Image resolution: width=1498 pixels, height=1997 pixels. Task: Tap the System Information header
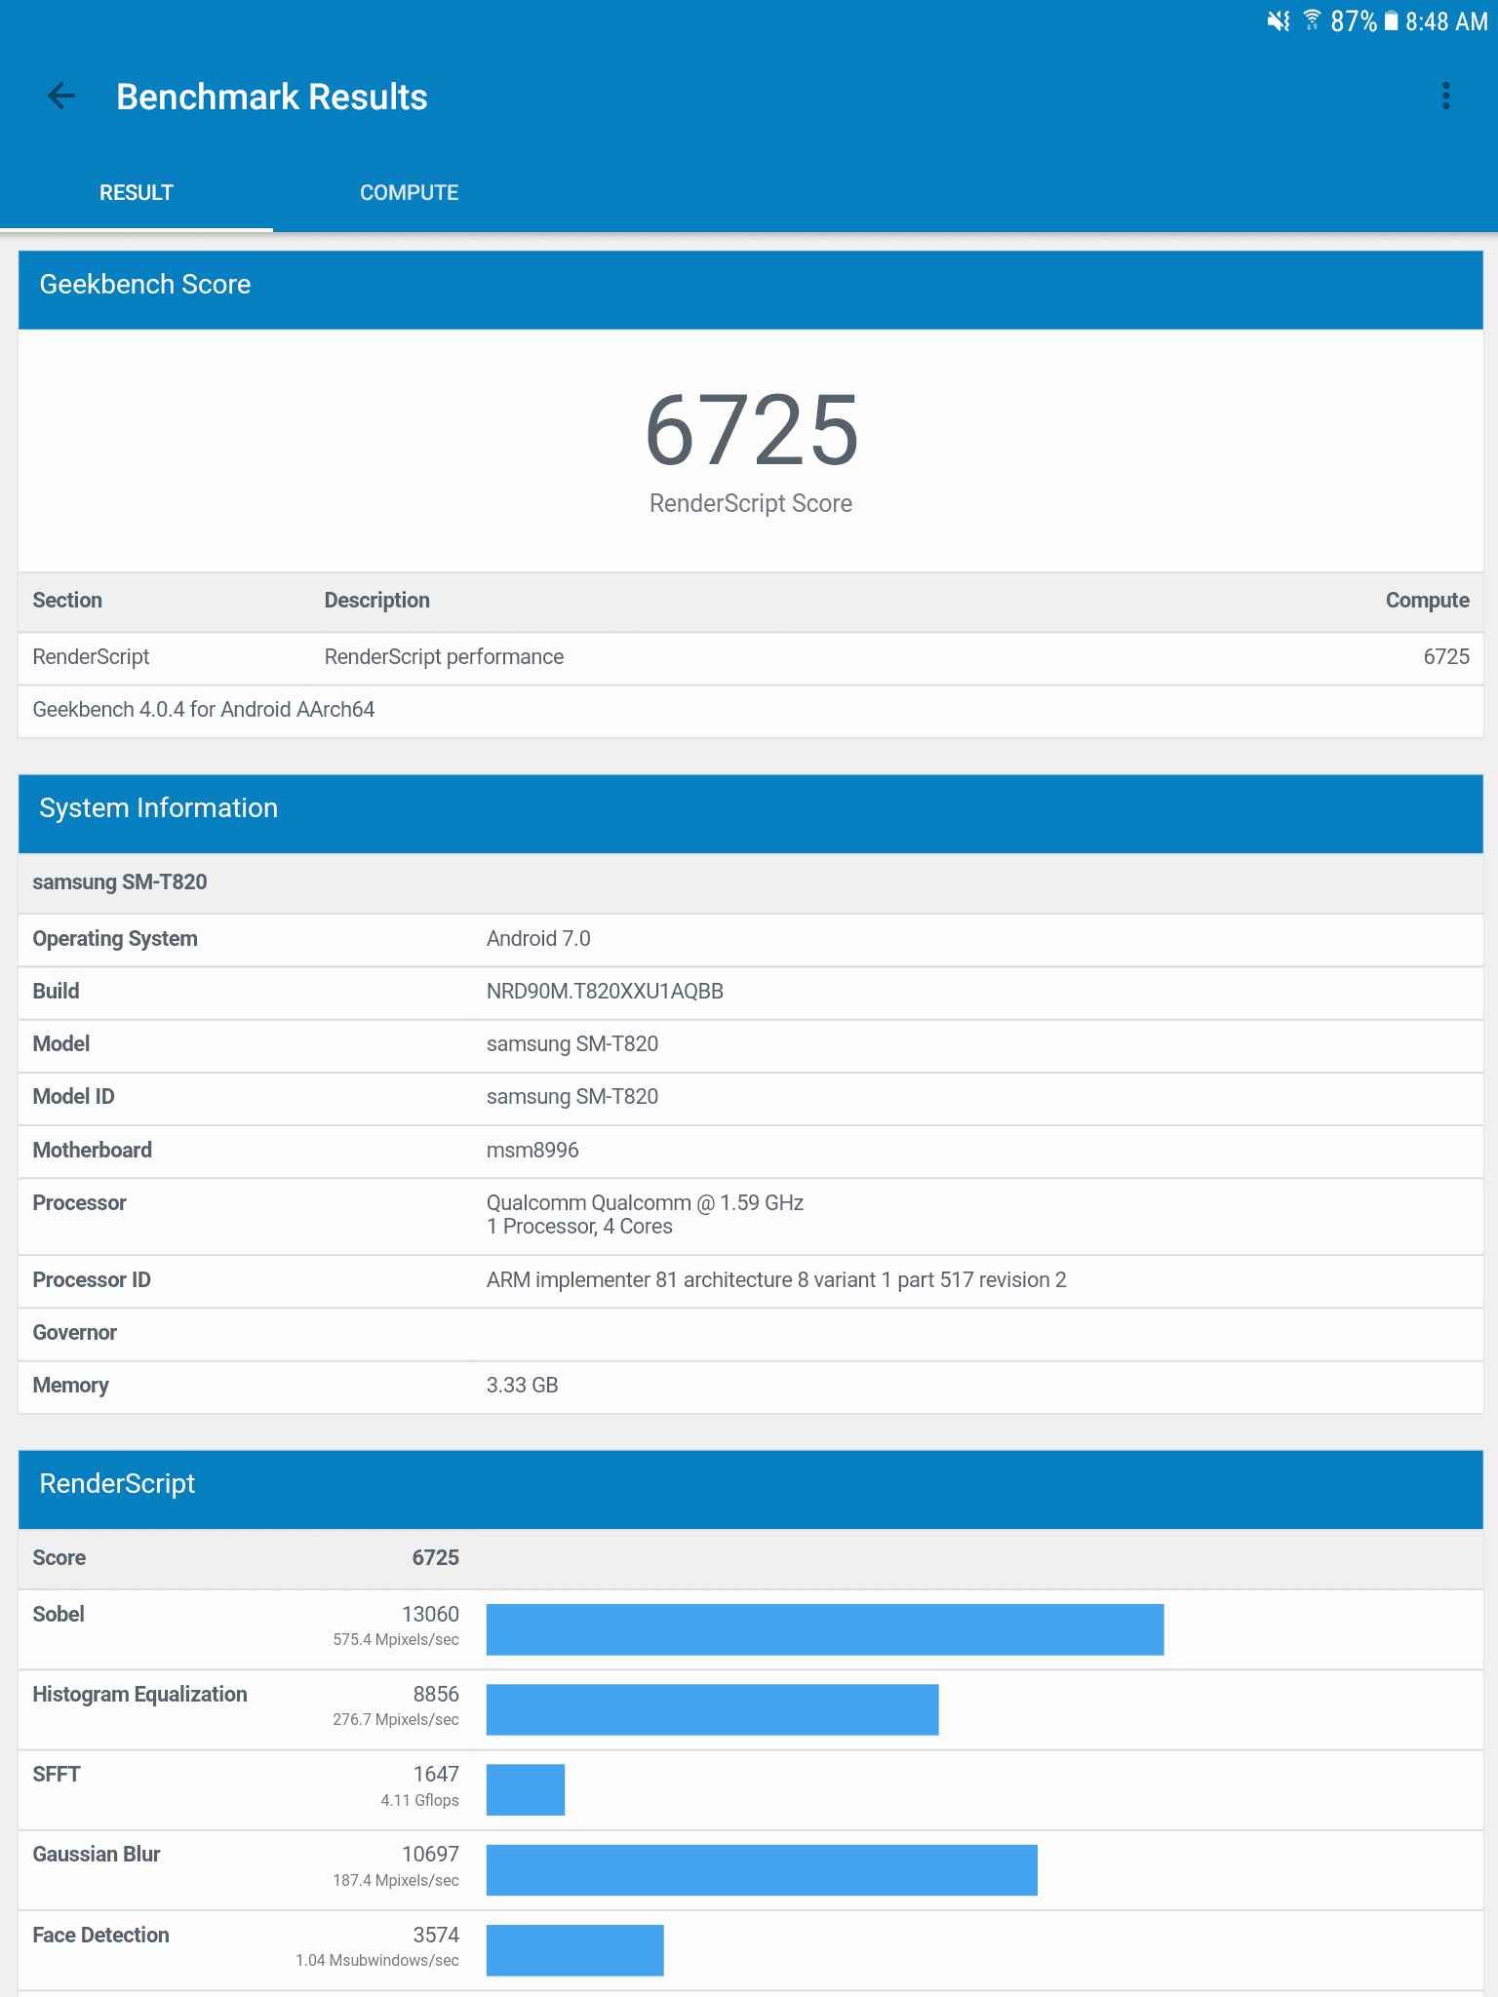coord(751,814)
